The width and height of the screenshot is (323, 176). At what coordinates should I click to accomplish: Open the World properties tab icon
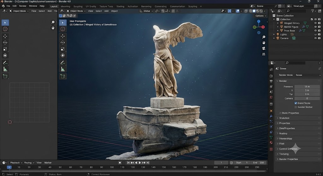[271, 97]
